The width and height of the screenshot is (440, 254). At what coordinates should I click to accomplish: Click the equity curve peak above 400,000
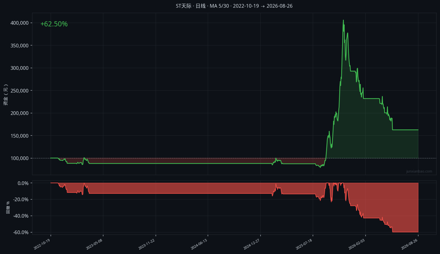click(343, 20)
